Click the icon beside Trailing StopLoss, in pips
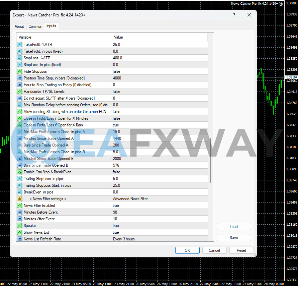Image resolution: width=298 pixels, height=286 pixels. tap(20, 179)
